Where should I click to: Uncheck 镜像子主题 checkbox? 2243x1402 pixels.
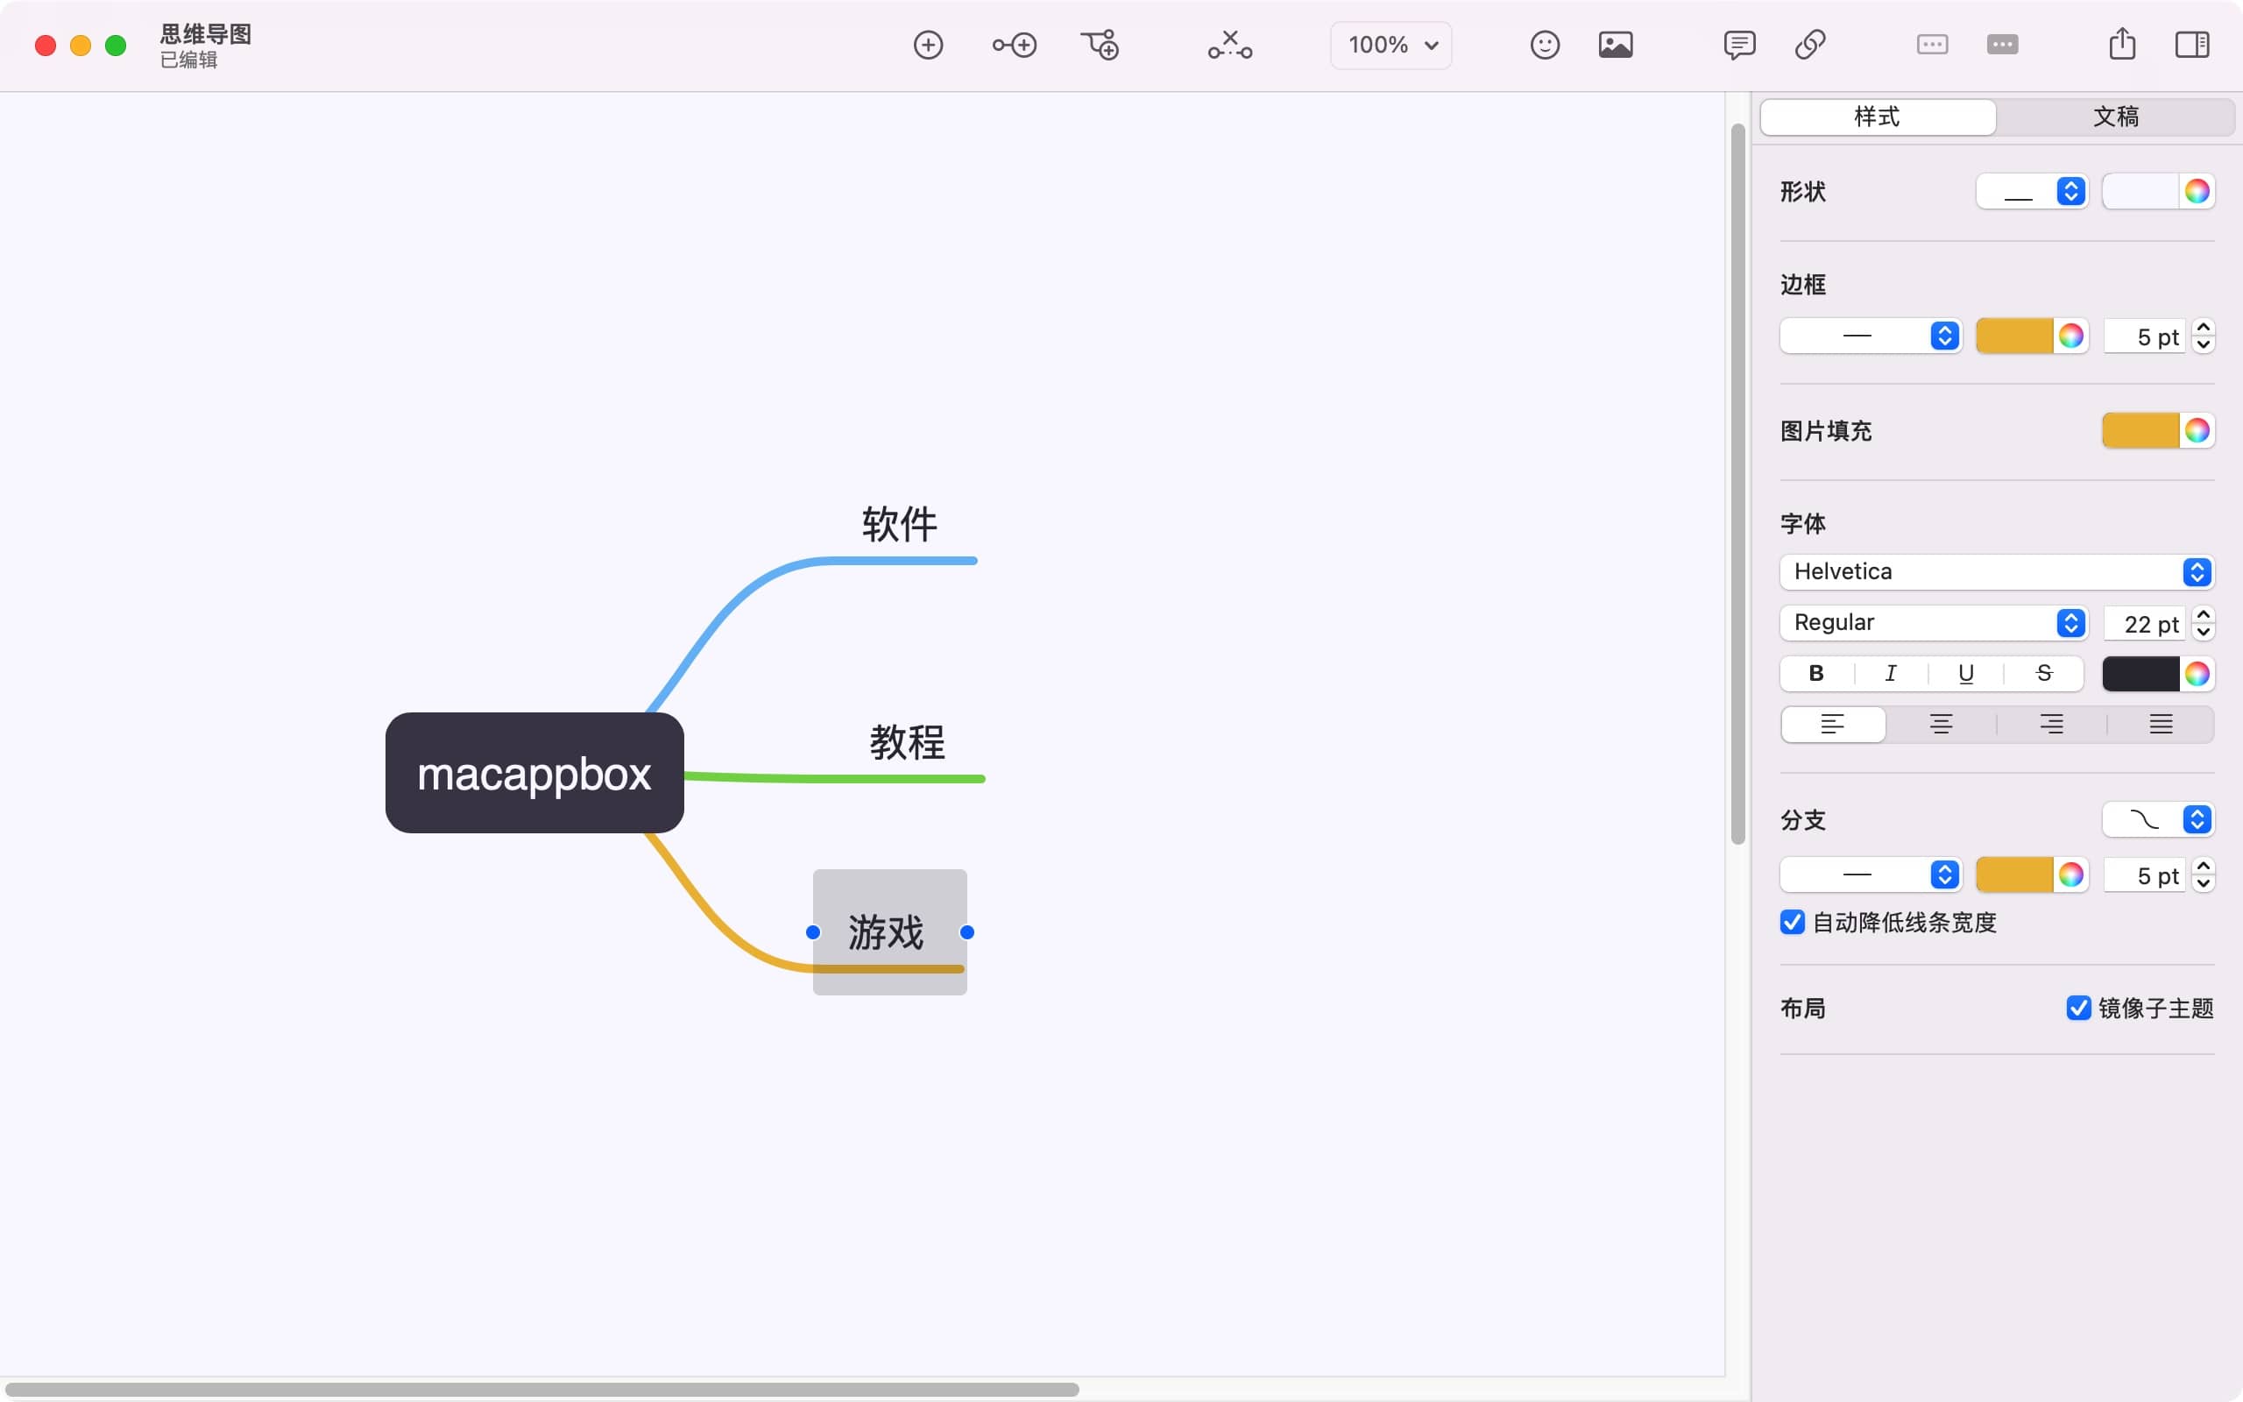click(x=2078, y=1008)
